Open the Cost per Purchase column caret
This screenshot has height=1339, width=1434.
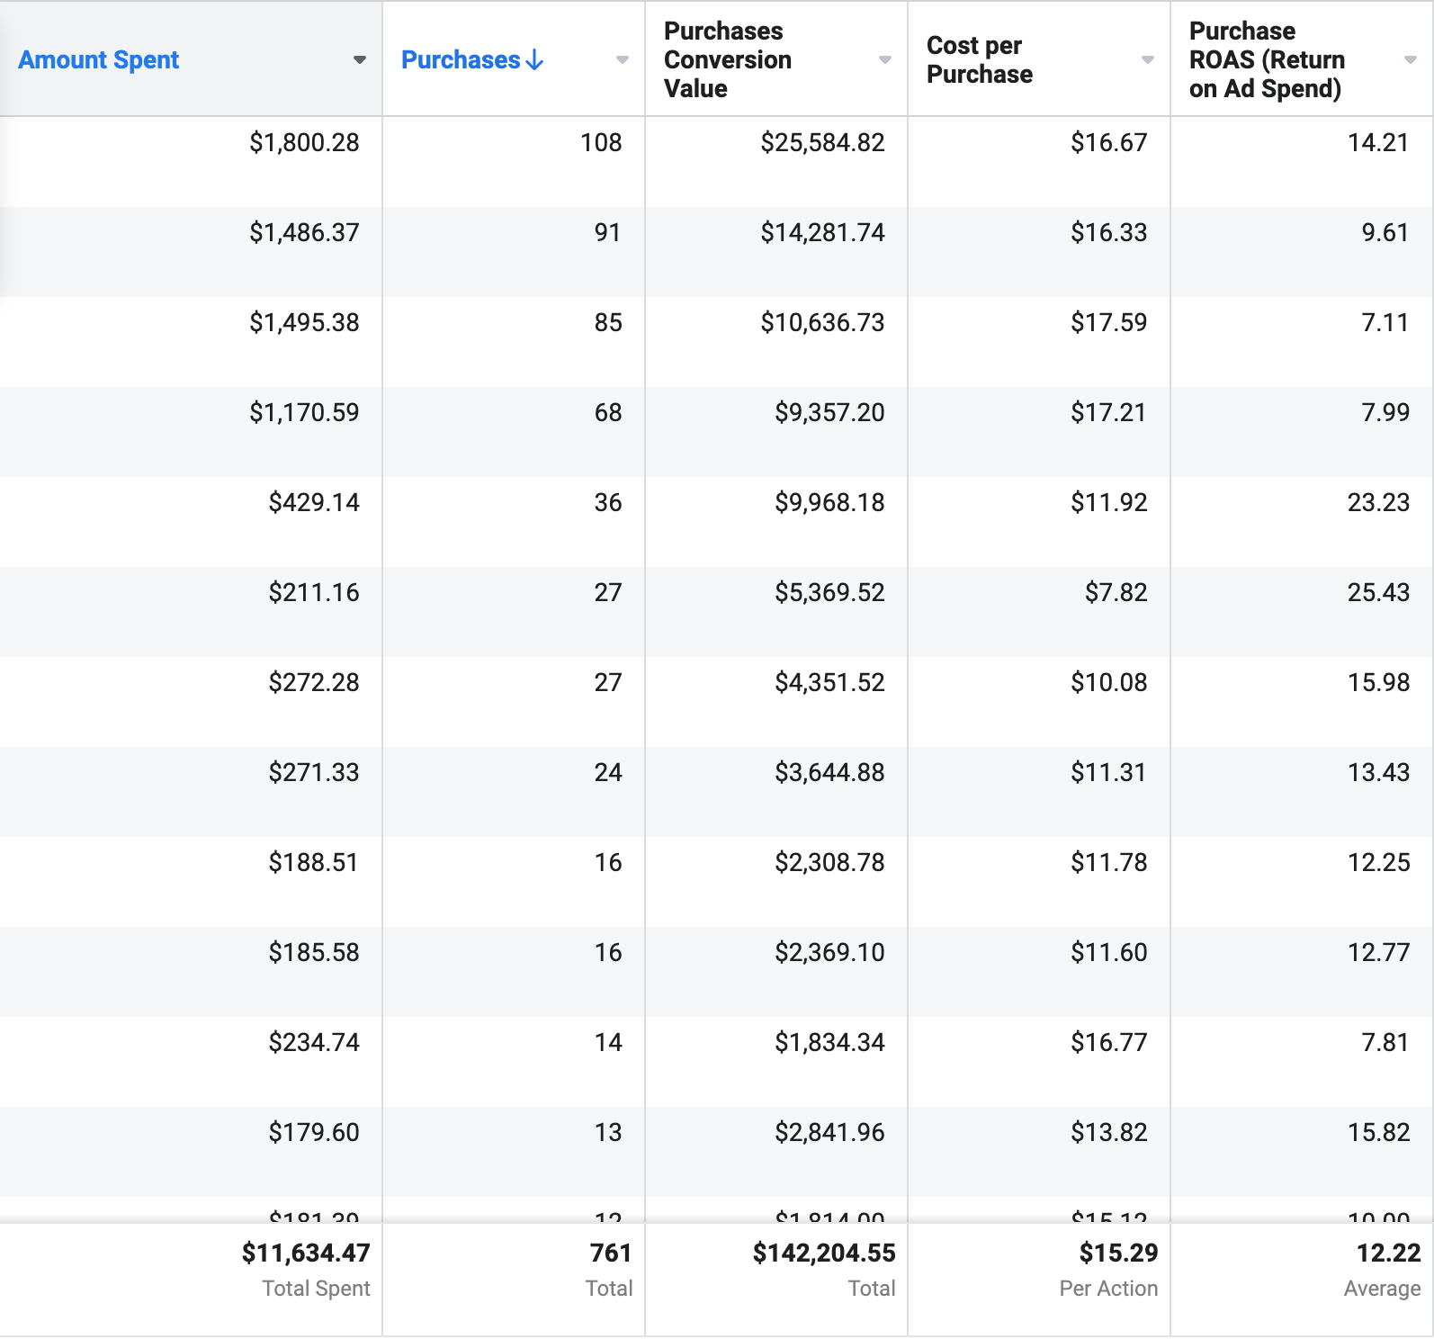click(x=1147, y=60)
